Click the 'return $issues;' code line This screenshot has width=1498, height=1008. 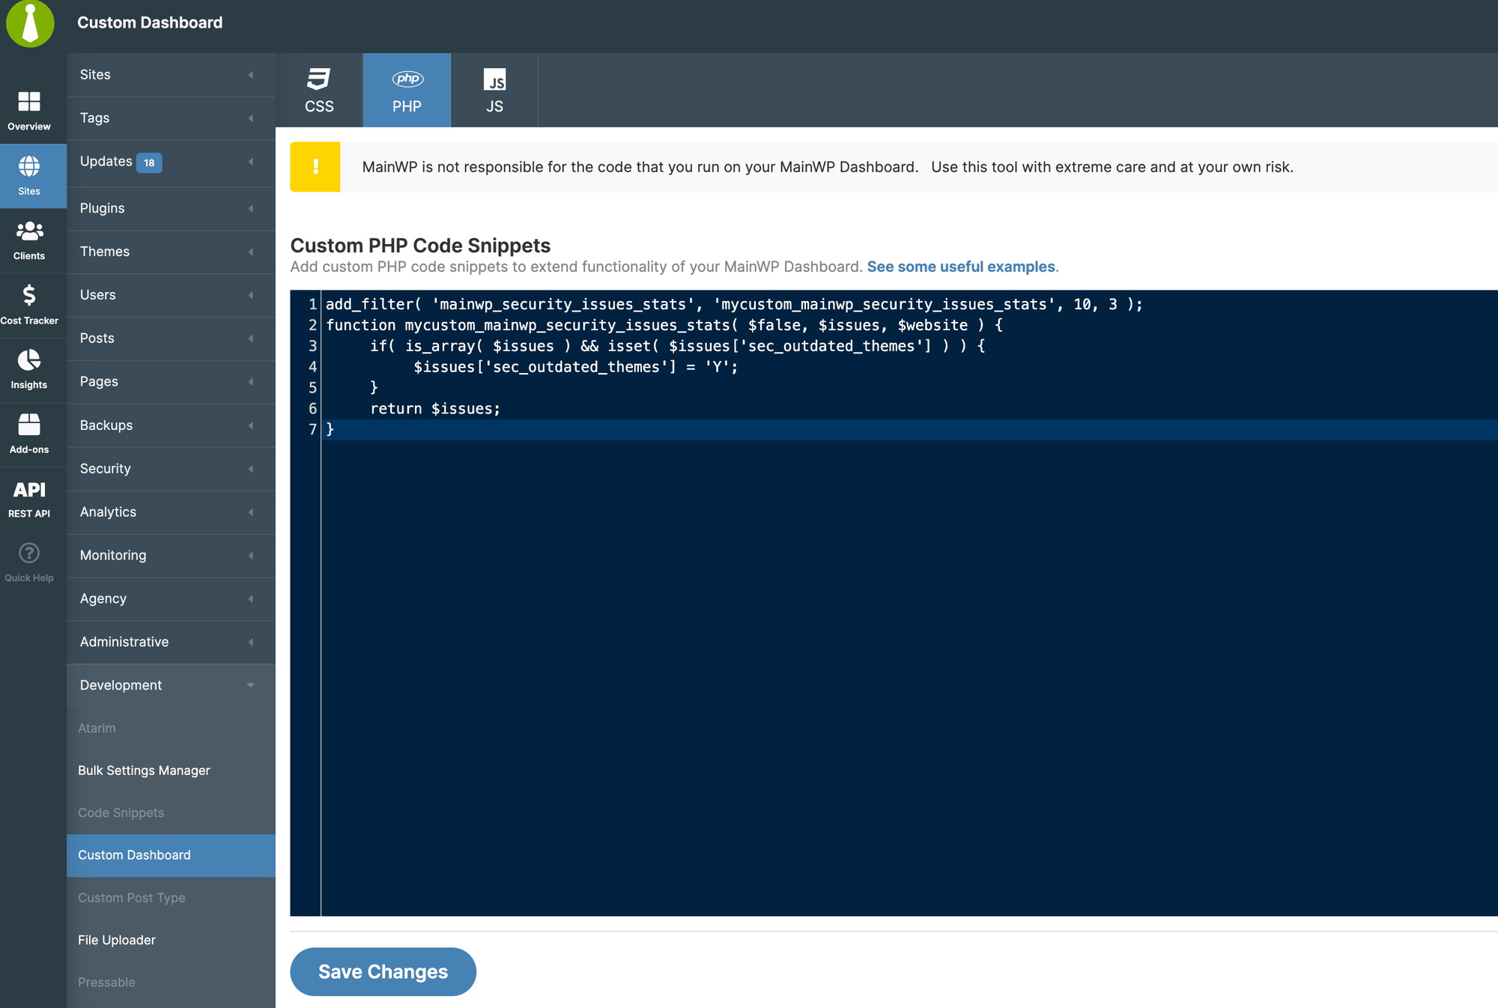coord(434,409)
